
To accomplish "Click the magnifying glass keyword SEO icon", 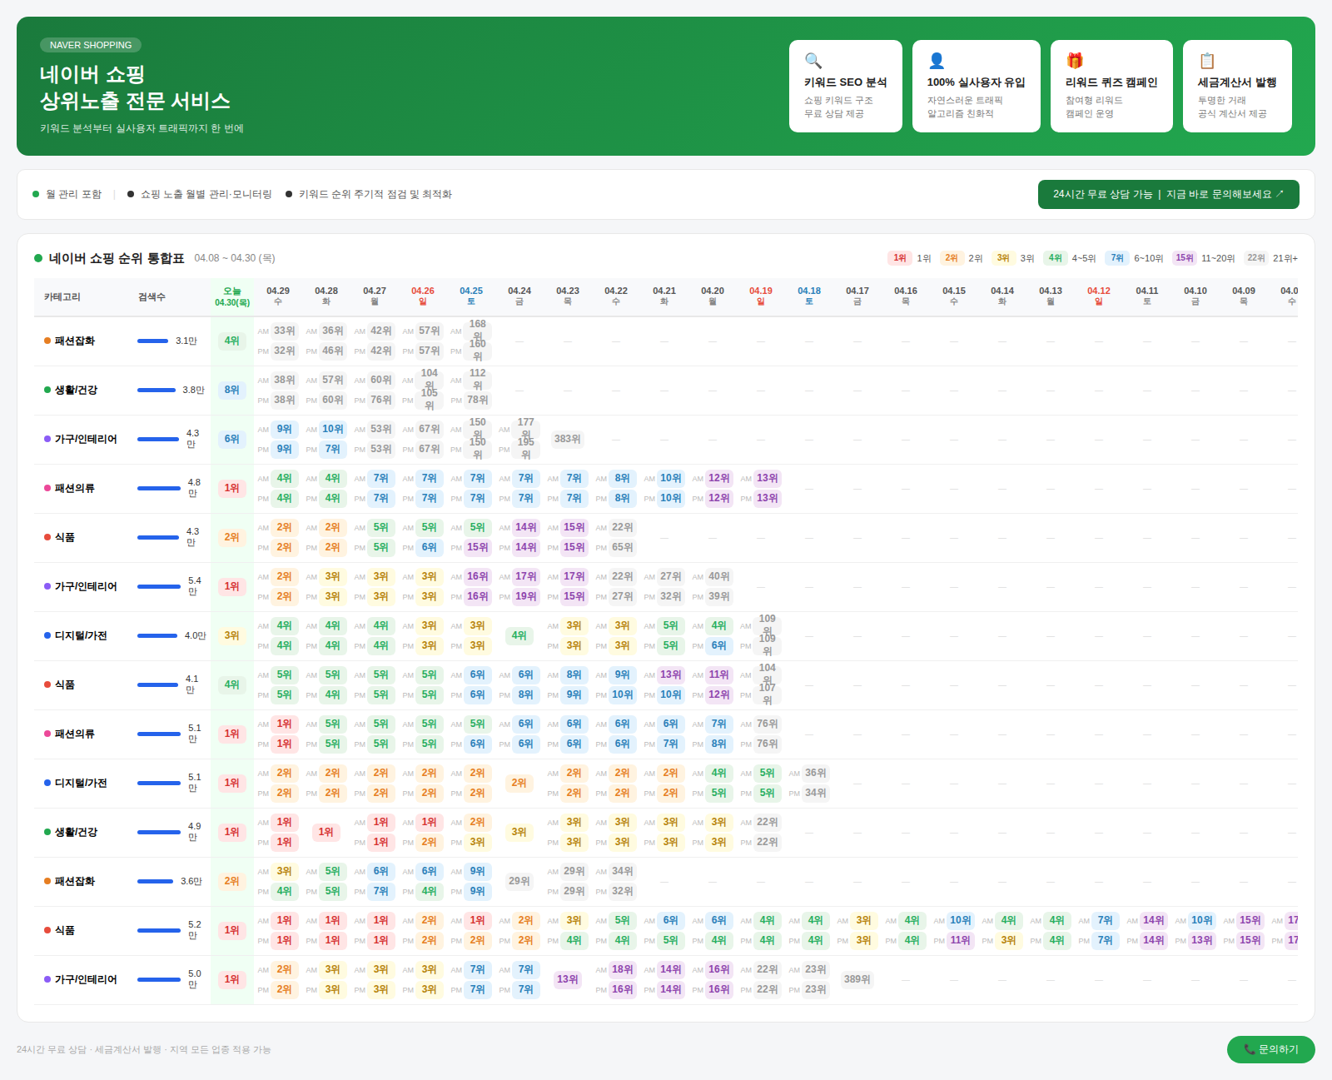I will [813, 61].
